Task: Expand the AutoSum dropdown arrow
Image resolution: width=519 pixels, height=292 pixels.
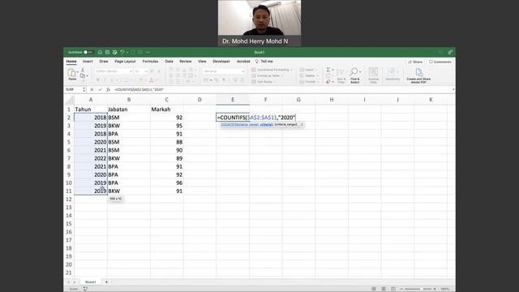Action: point(332,70)
